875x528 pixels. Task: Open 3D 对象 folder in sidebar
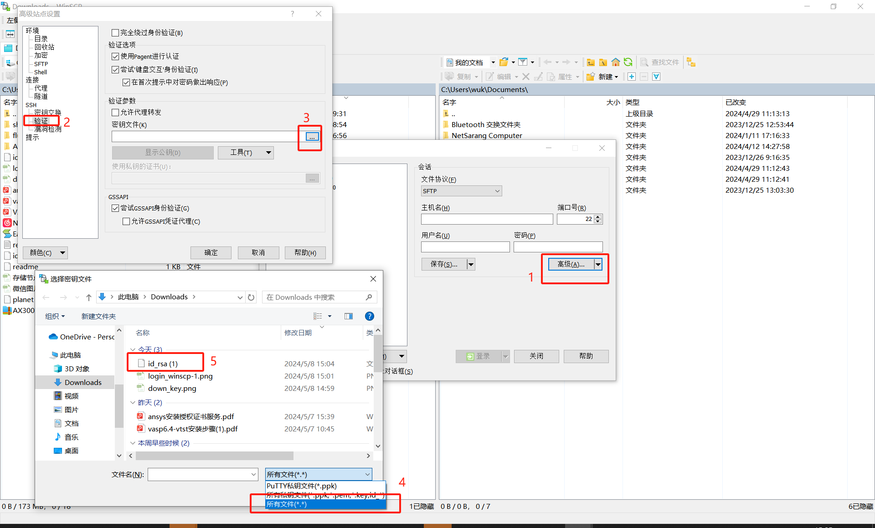71,369
